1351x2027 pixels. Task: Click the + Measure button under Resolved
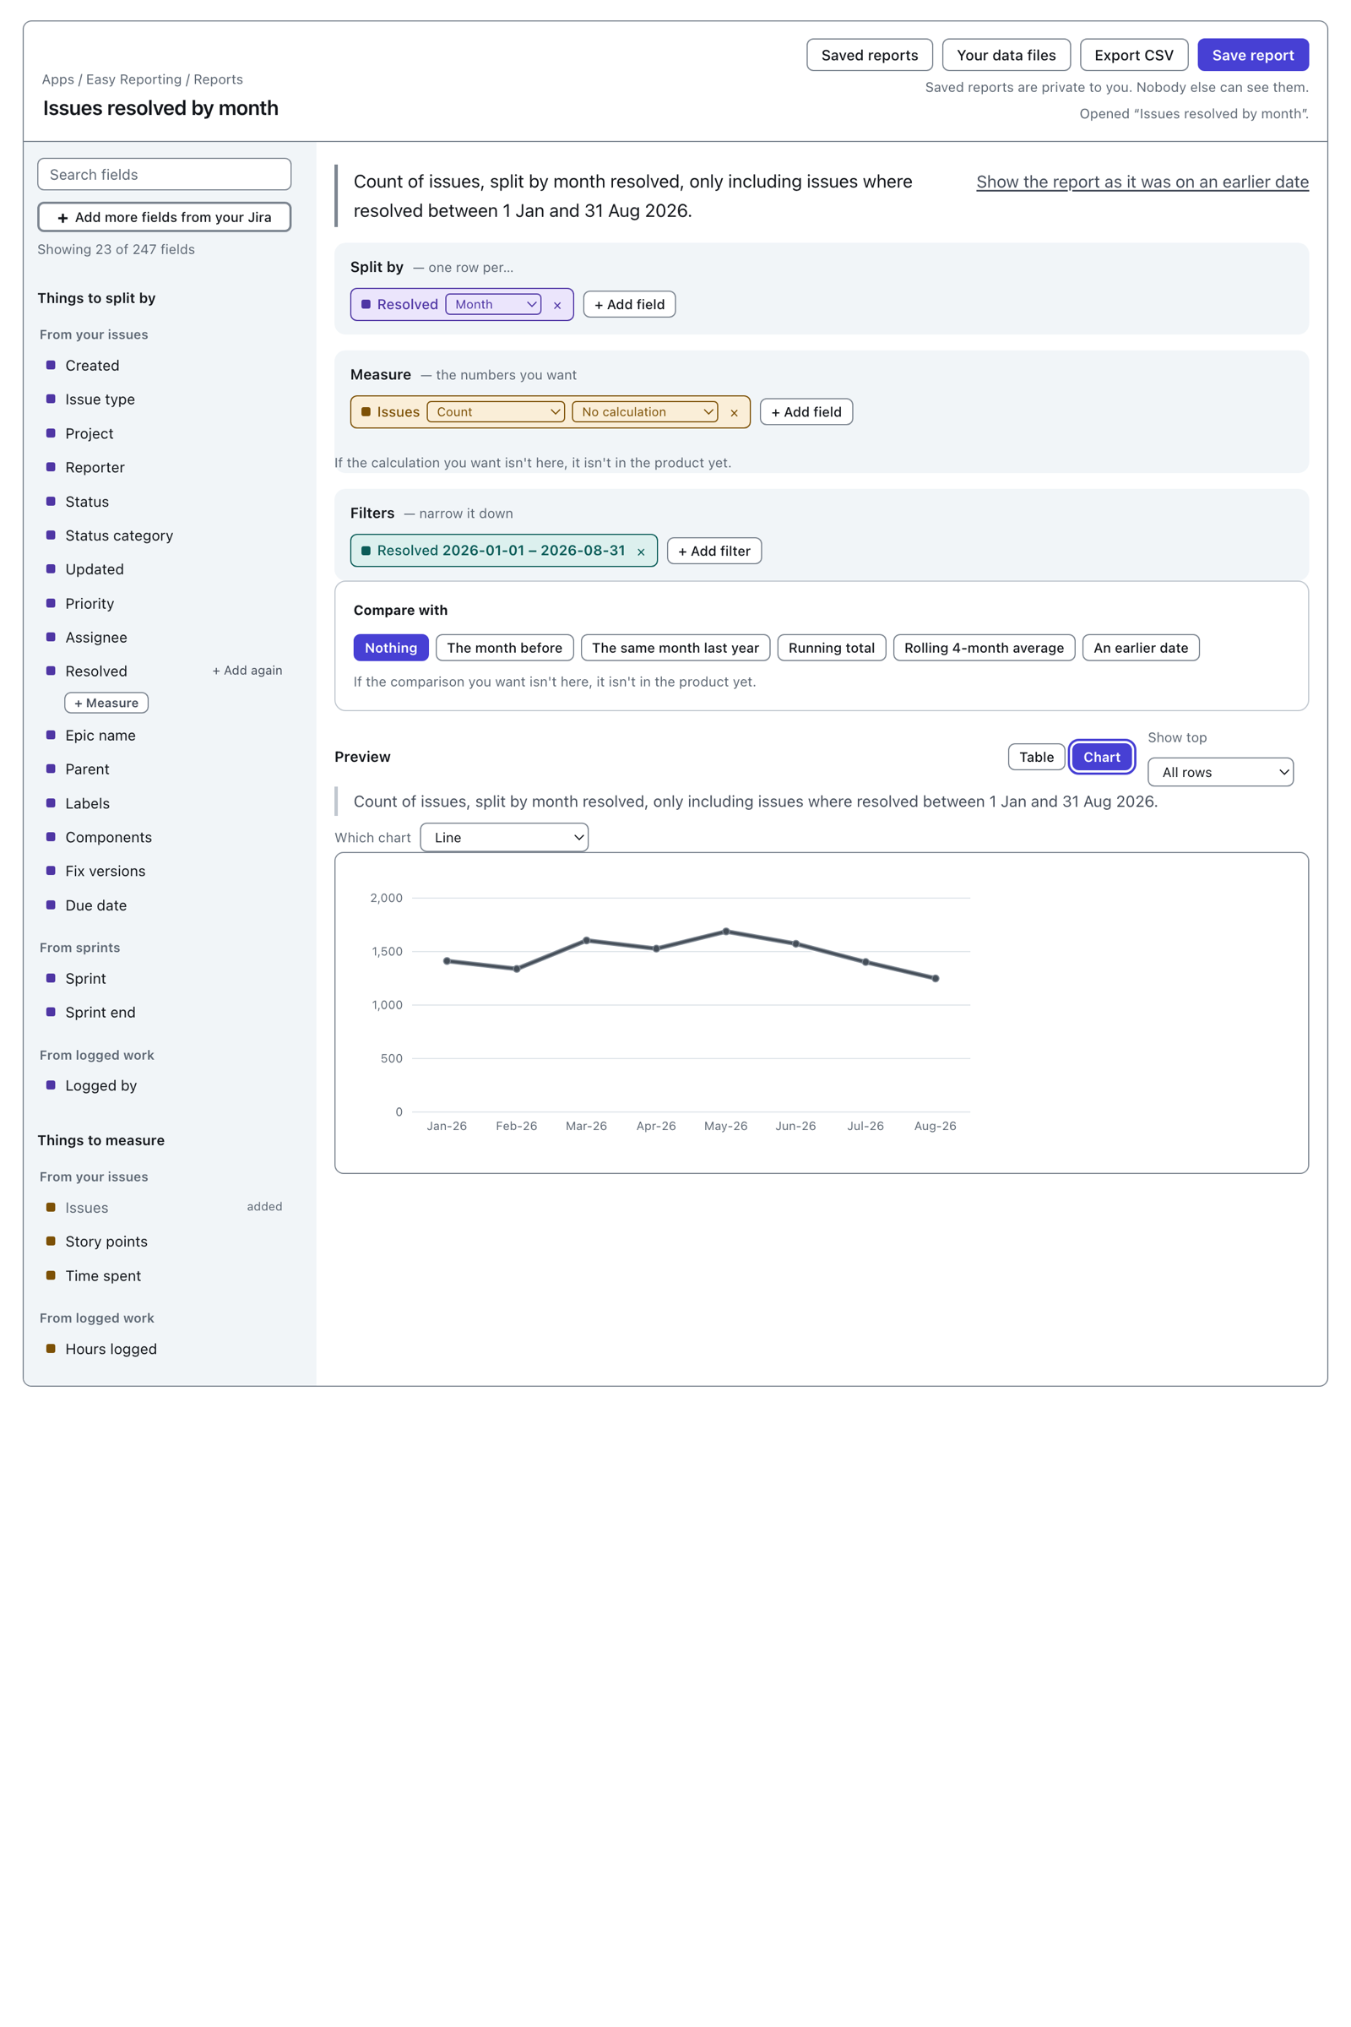pos(107,704)
